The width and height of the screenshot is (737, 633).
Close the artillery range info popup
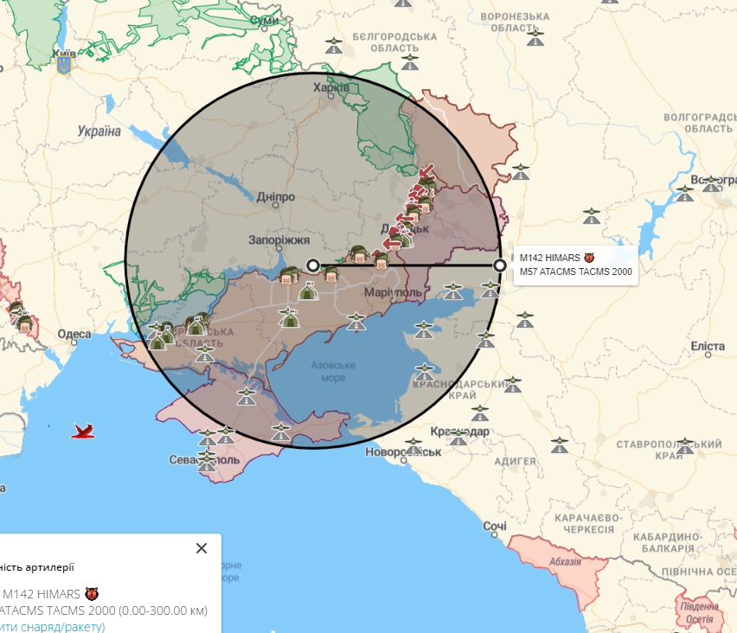point(202,548)
